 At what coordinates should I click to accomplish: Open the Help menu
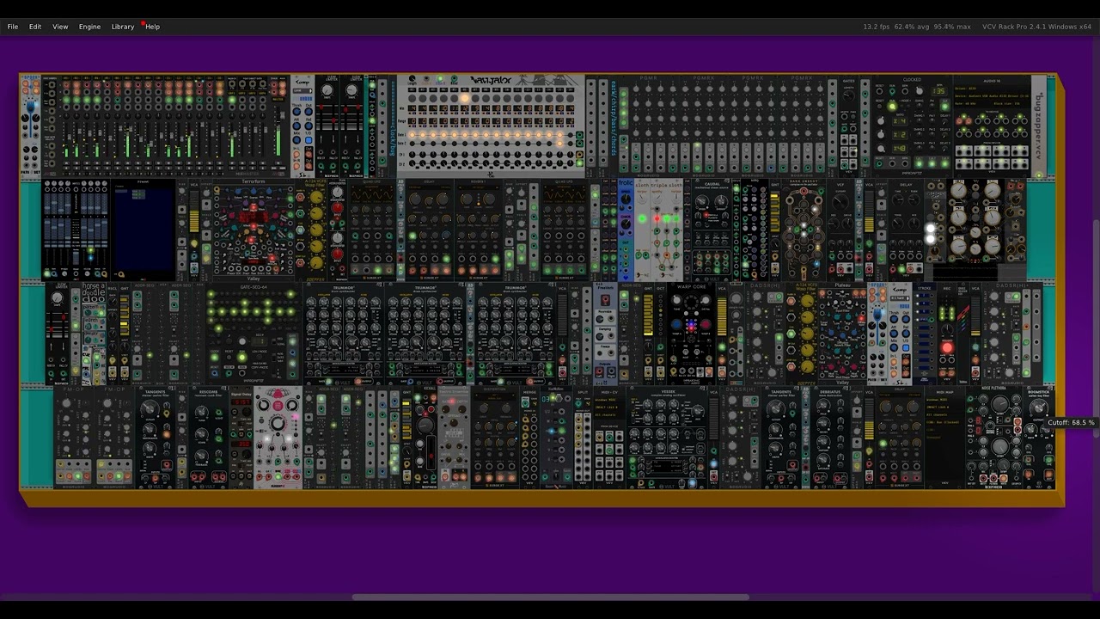point(152,27)
